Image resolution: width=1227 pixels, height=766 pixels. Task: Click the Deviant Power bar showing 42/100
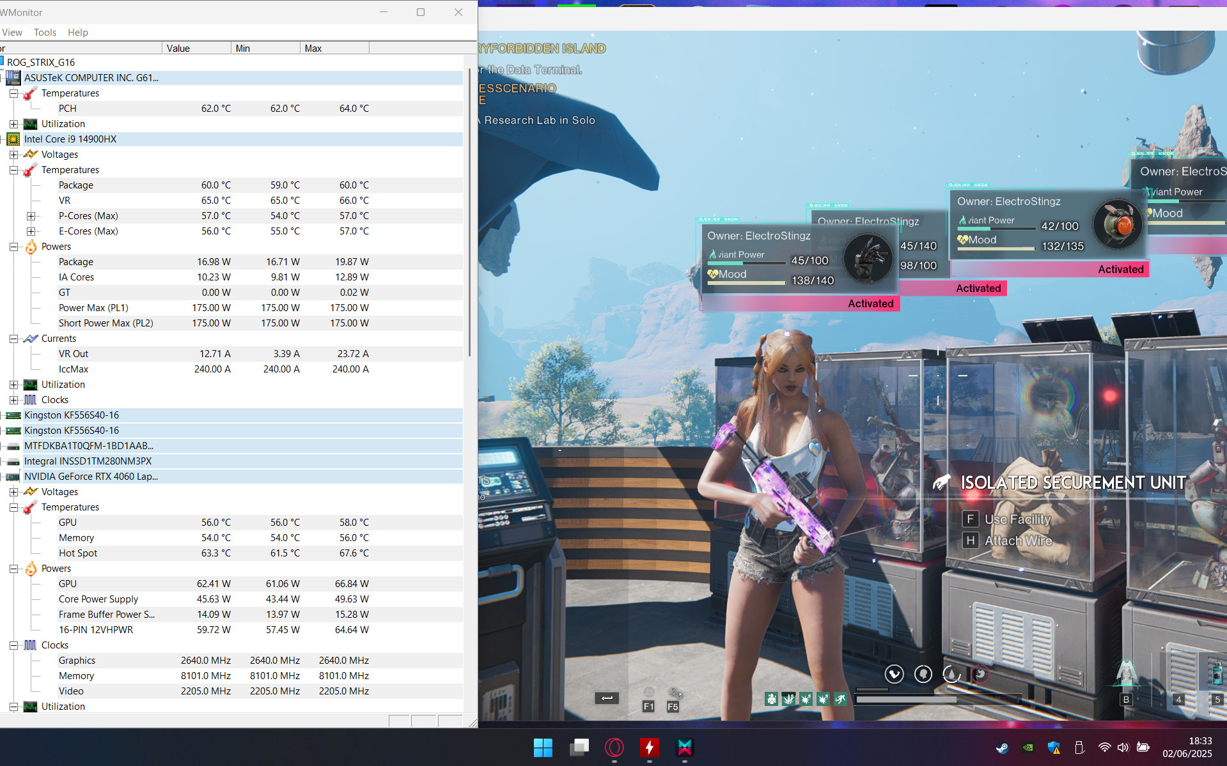tap(996, 228)
